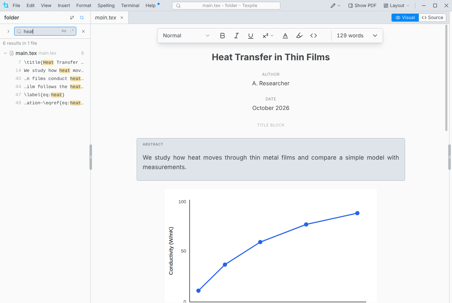Screen dimensions: 452x303
Task: Open the View menu
Action: coord(46,6)
